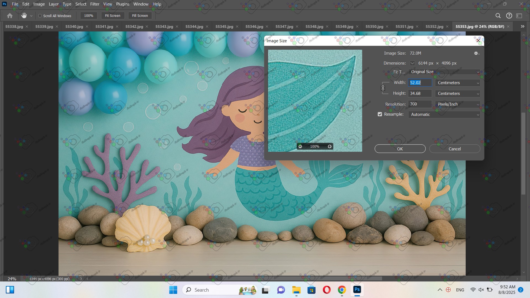Open the View menu

(x=108, y=4)
